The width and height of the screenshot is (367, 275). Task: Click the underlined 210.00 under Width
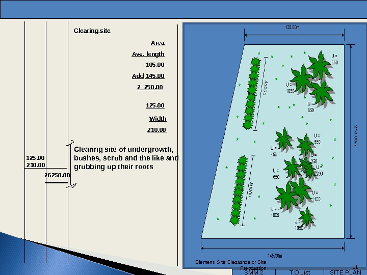[157, 130]
